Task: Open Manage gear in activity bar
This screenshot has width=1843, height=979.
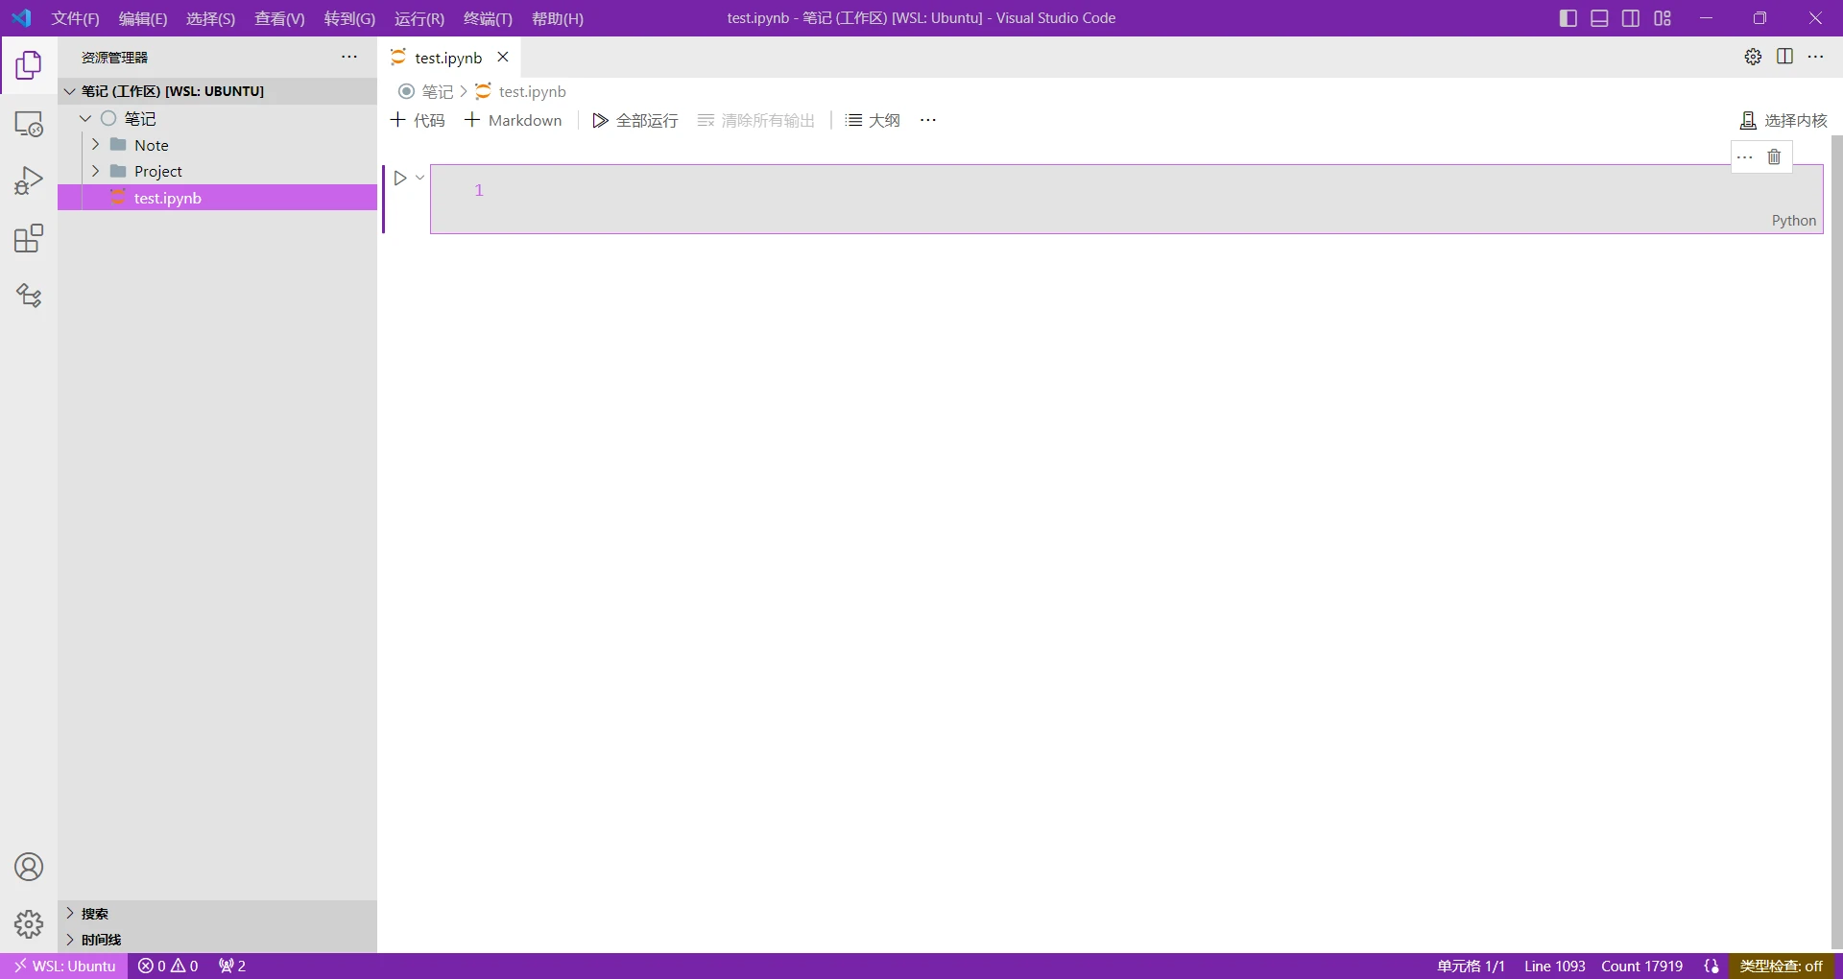Action: coord(29,924)
